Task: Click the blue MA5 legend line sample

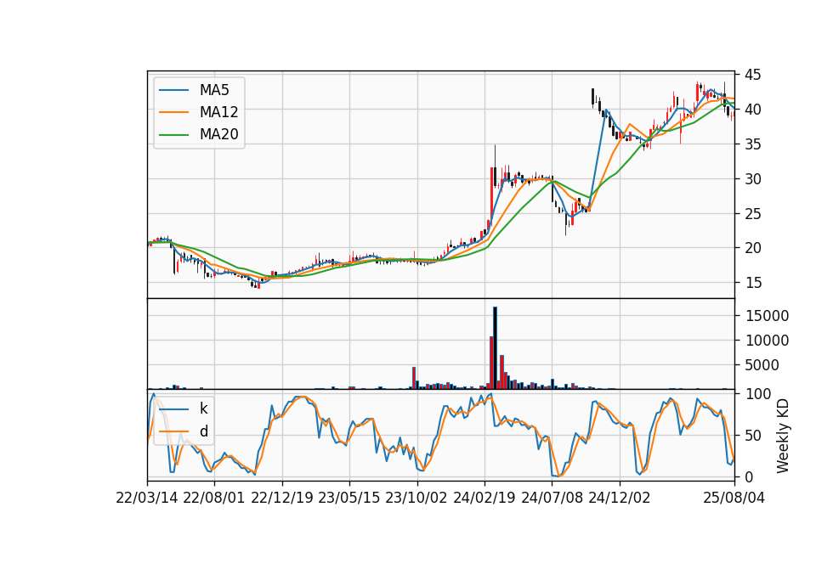Action: (173, 90)
